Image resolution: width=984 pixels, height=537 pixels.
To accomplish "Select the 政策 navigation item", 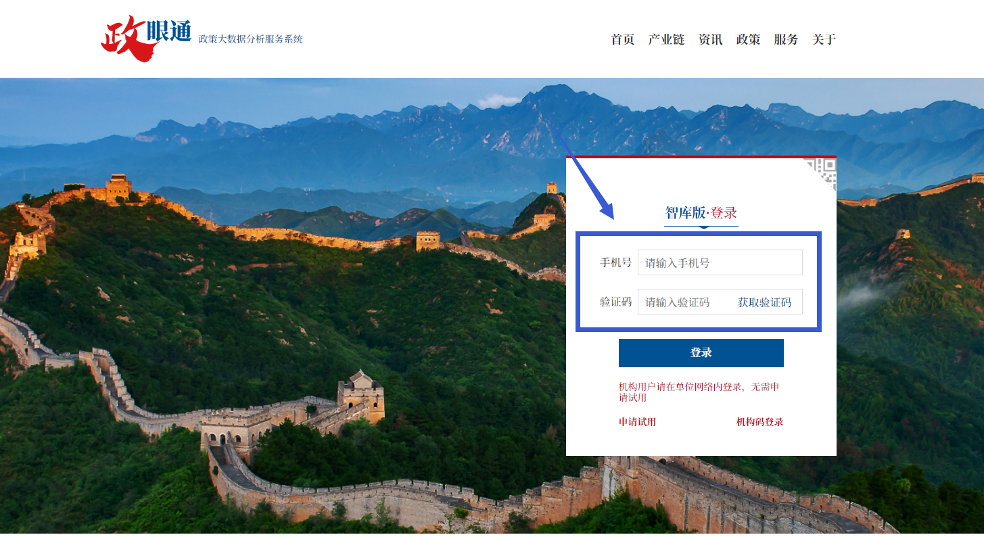I will [x=748, y=39].
